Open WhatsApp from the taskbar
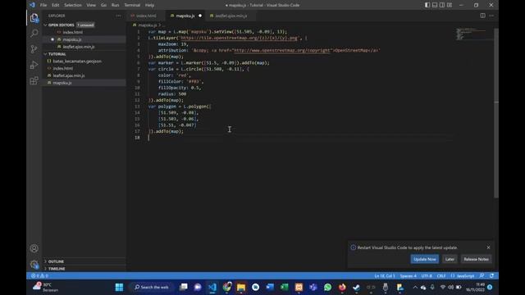The width and height of the screenshot is (525, 295). coord(327,288)
